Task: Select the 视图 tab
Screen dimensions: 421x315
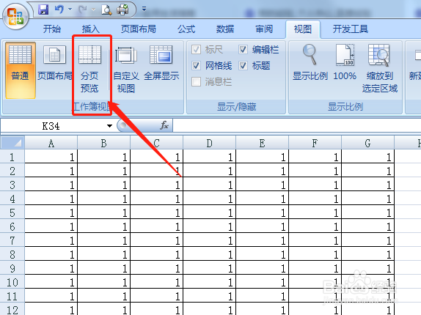Action: point(303,29)
